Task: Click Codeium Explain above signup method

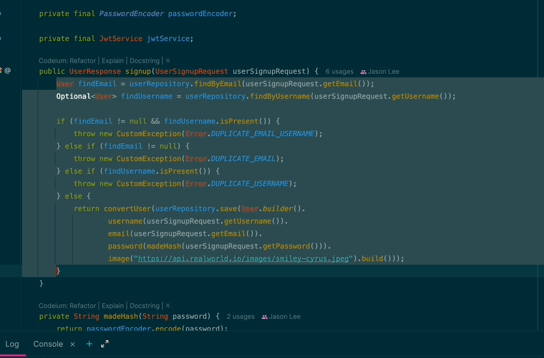Action: 112,61
